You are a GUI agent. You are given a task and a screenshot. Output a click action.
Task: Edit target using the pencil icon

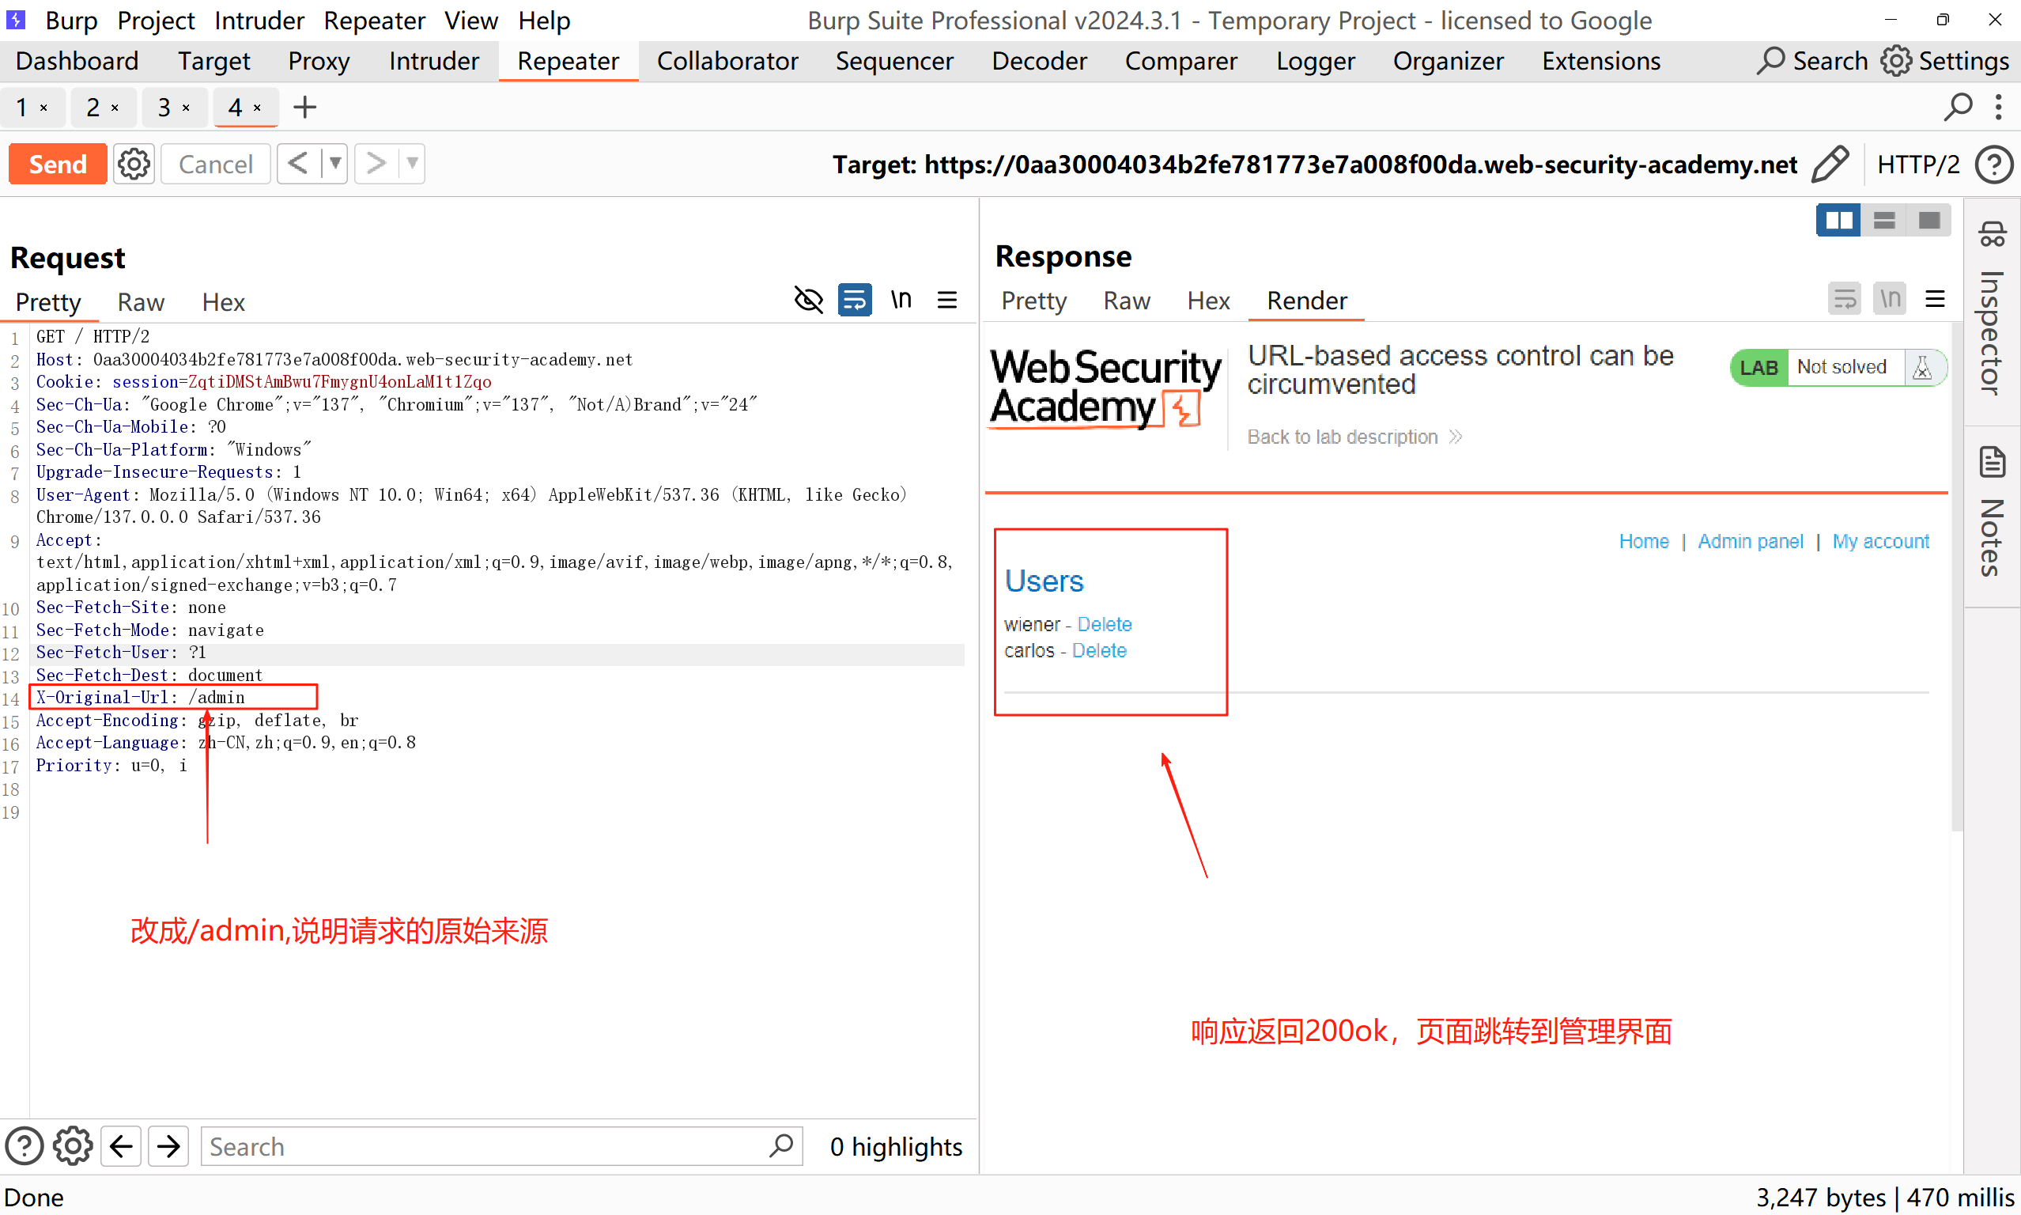pos(1830,164)
